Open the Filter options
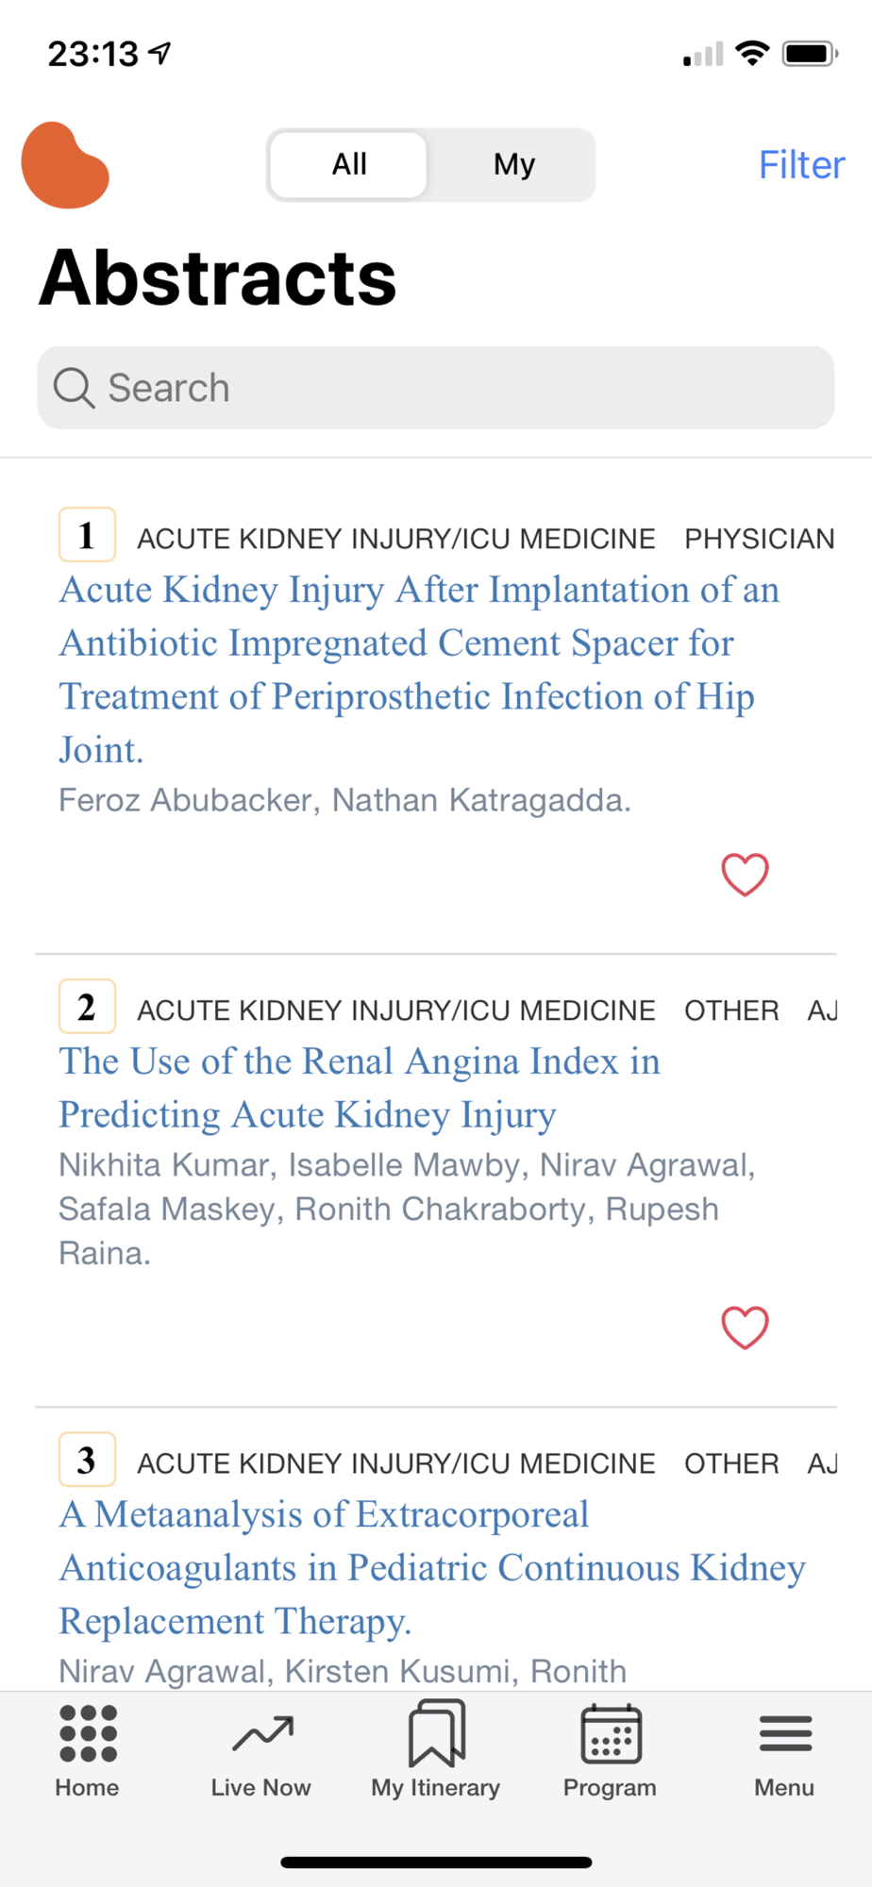The height and width of the screenshot is (1887, 872). click(801, 165)
